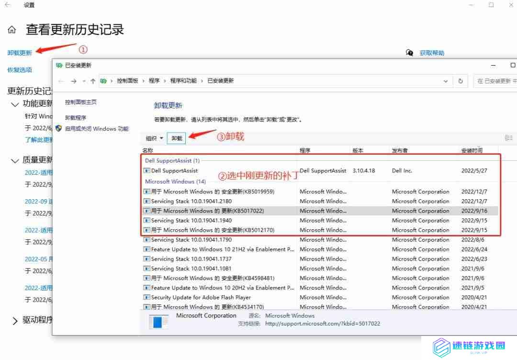Open the 组织 dropdown menu
Screen dimensions: 517x360
(155, 138)
